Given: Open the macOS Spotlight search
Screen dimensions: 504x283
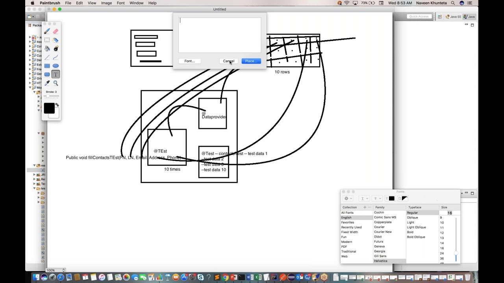Looking at the screenshot, I should tap(453, 3).
